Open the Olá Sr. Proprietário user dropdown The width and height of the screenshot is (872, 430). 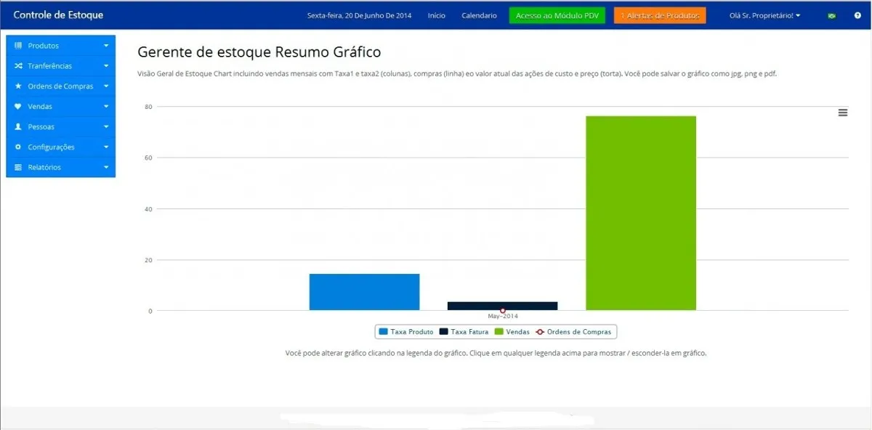coord(764,16)
